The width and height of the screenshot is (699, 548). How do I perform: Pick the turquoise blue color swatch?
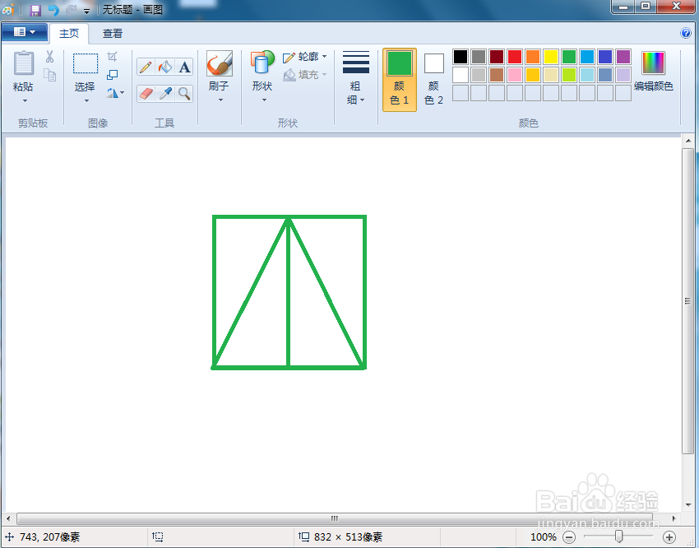click(x=587, y=57)
